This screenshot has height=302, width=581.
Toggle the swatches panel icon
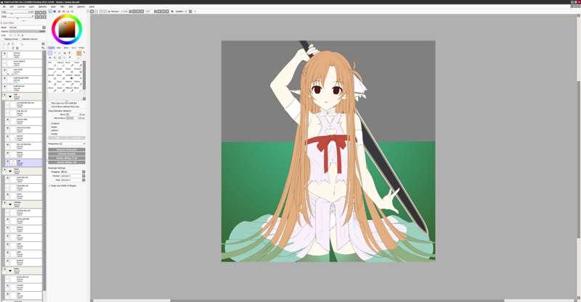click(68, 12)
